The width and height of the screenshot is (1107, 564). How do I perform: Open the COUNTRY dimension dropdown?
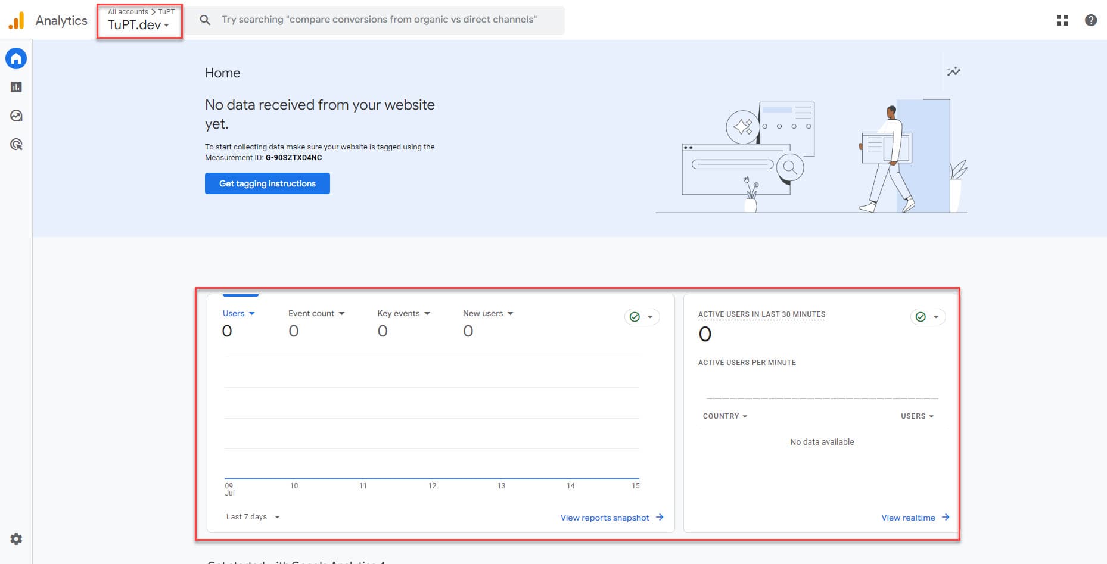[724, 416]
